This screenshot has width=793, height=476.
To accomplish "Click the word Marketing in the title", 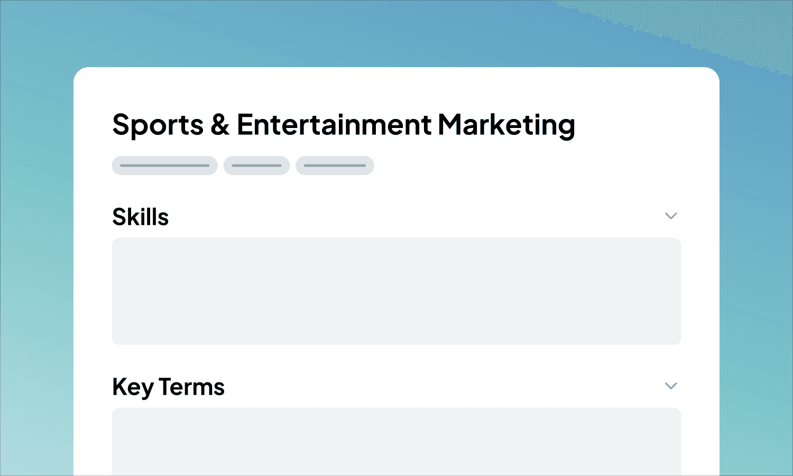I will point(506,125).
